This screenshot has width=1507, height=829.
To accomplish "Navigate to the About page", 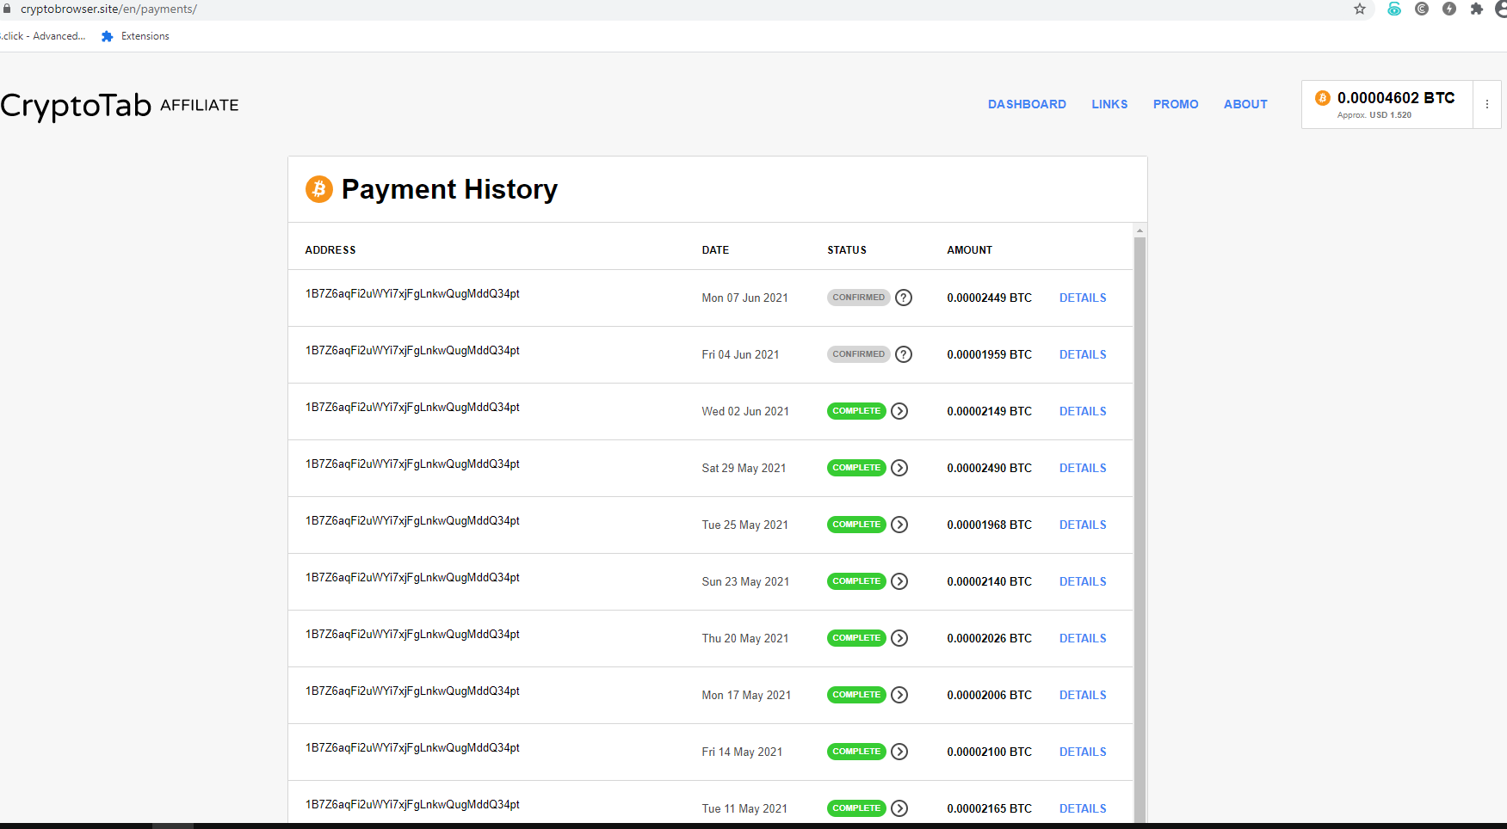I will [x=1245, y=104].
